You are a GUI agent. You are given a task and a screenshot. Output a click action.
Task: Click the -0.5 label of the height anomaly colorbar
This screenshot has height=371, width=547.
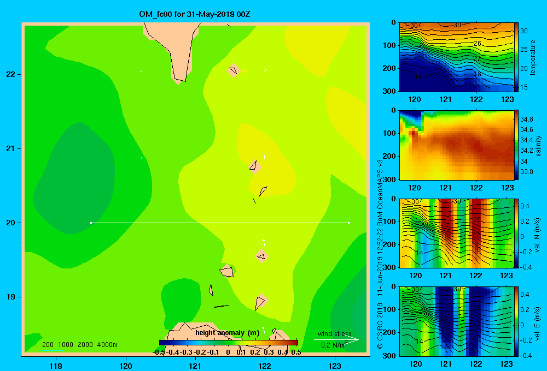click(x=159, y=352)
